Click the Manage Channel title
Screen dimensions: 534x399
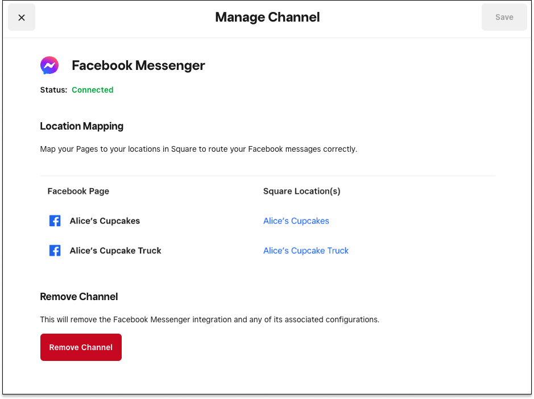[x=267, y=18]
